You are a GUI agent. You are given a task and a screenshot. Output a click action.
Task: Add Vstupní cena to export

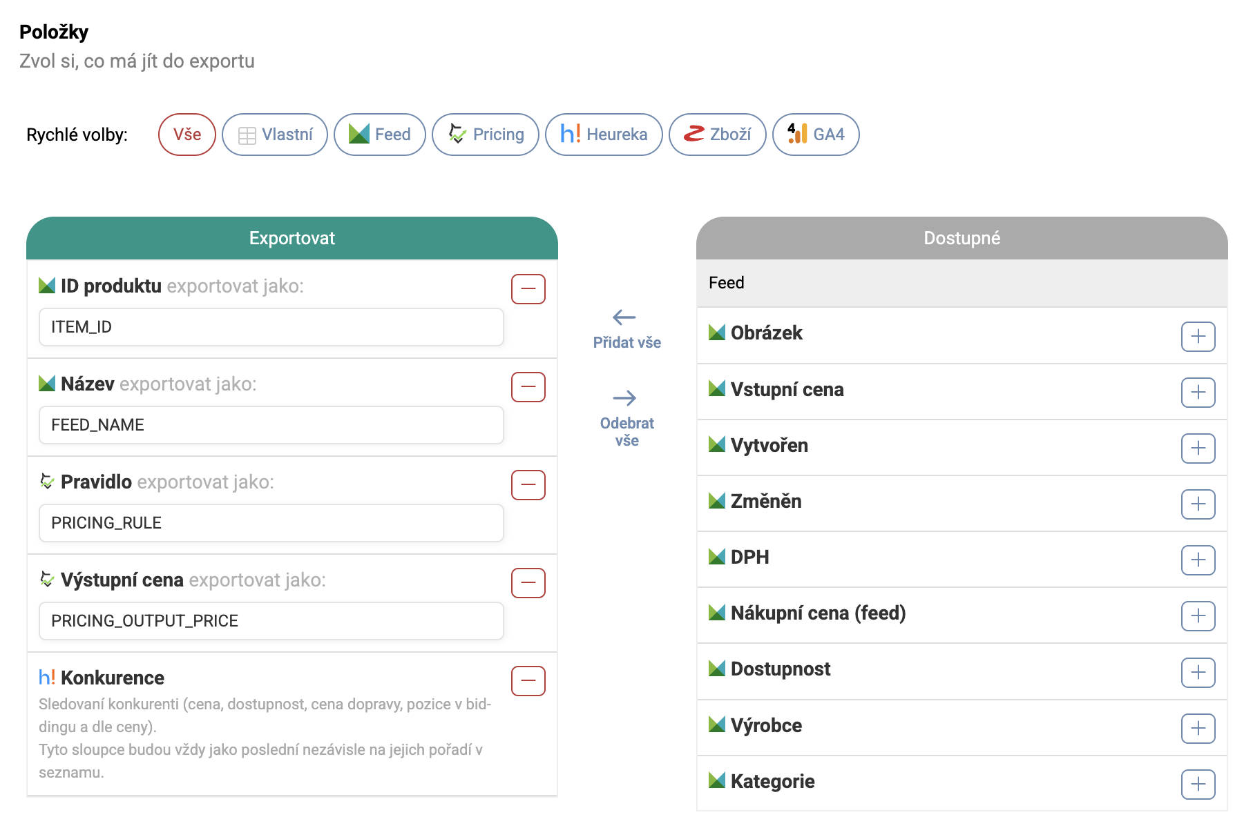pos(1198,393)
